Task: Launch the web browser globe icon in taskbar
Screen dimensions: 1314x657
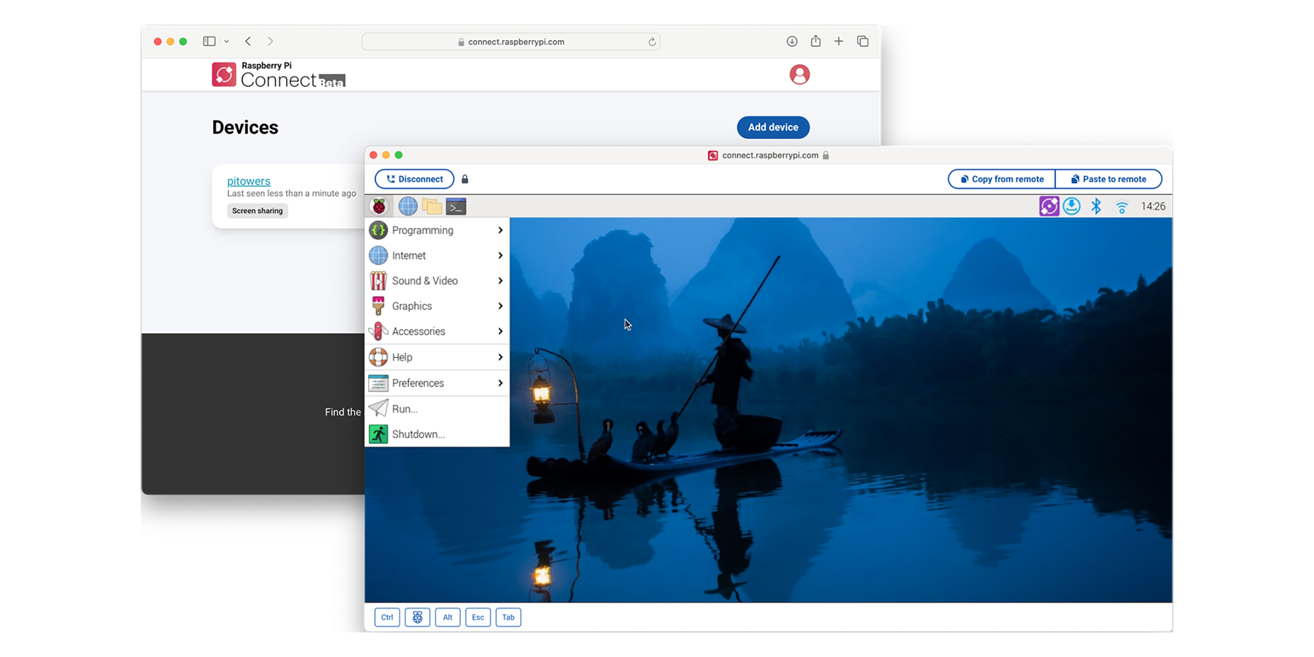Action: coord(408,206)
